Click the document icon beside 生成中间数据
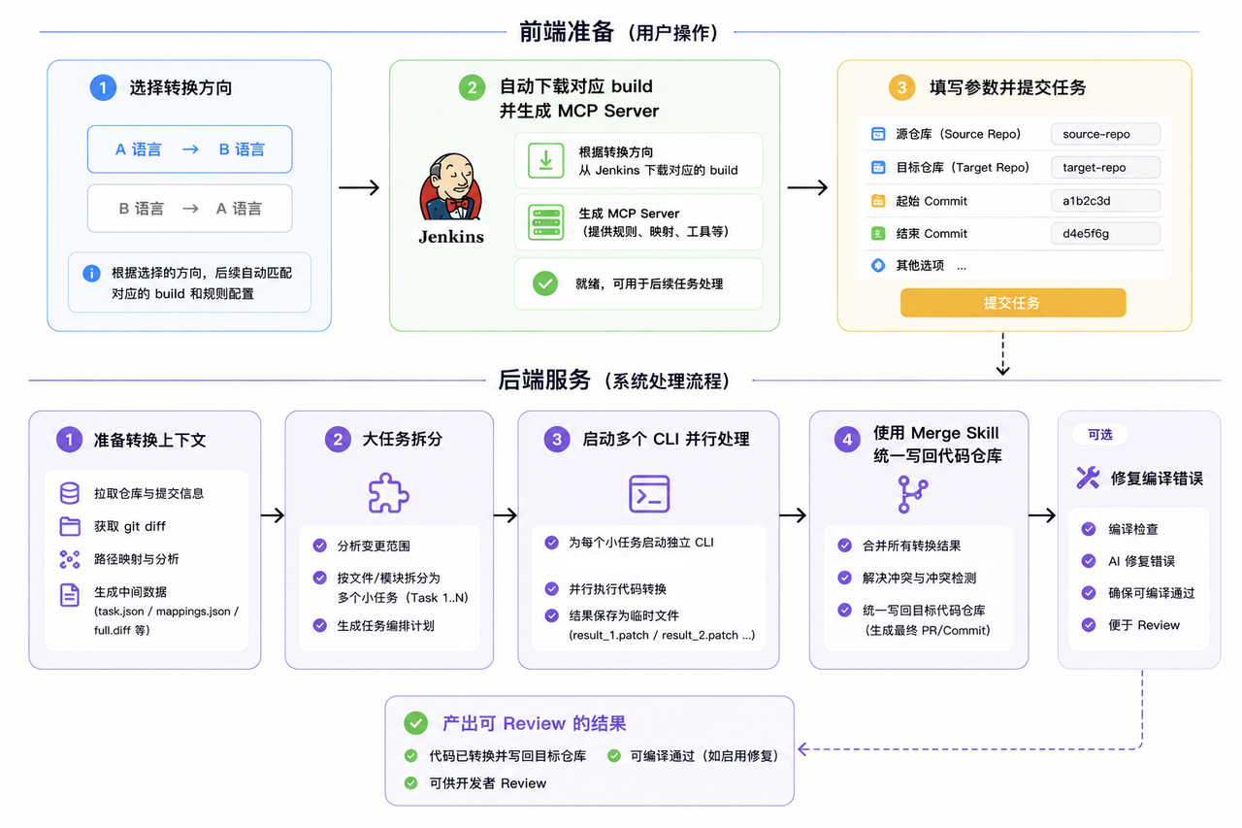Viewport: 1242px width, 828px height. [x=69, y=595]
